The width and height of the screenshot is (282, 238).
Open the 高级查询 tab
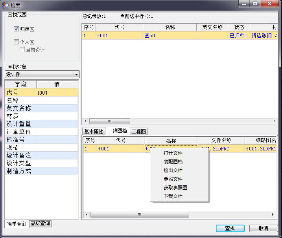40,223
